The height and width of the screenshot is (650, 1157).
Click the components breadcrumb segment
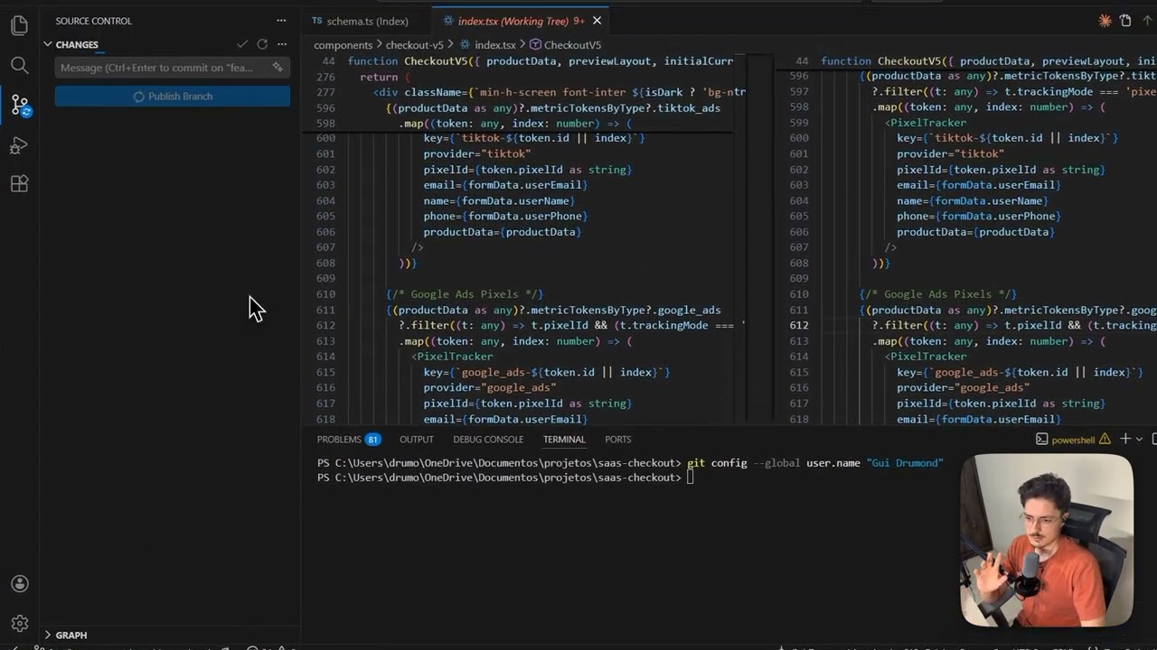(x=343, y=45)
